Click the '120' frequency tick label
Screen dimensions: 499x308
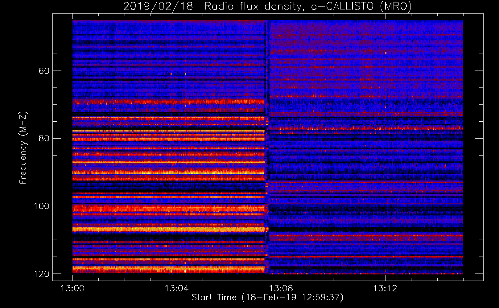[42, 274]
